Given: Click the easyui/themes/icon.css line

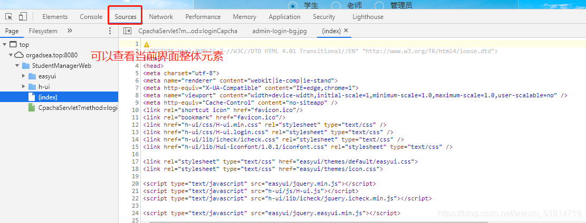Looking at the screenshot, I should (x=263, y=169).
